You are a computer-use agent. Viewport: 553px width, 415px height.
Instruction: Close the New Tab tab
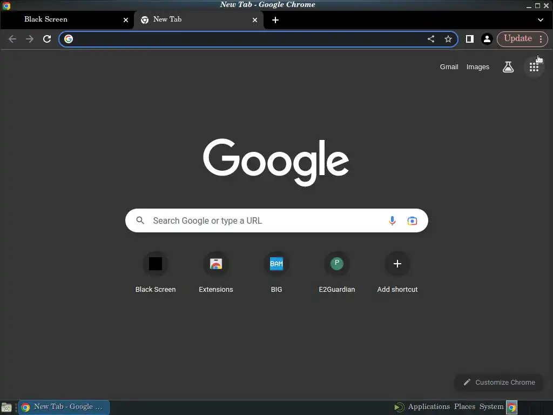pos(255,20)
